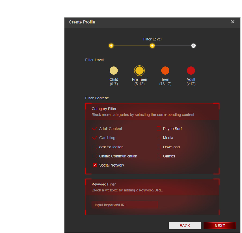Viewport: 242px width, 233px height.
Task: Enable the Online Communication checkbox
Action: point(95,156)
